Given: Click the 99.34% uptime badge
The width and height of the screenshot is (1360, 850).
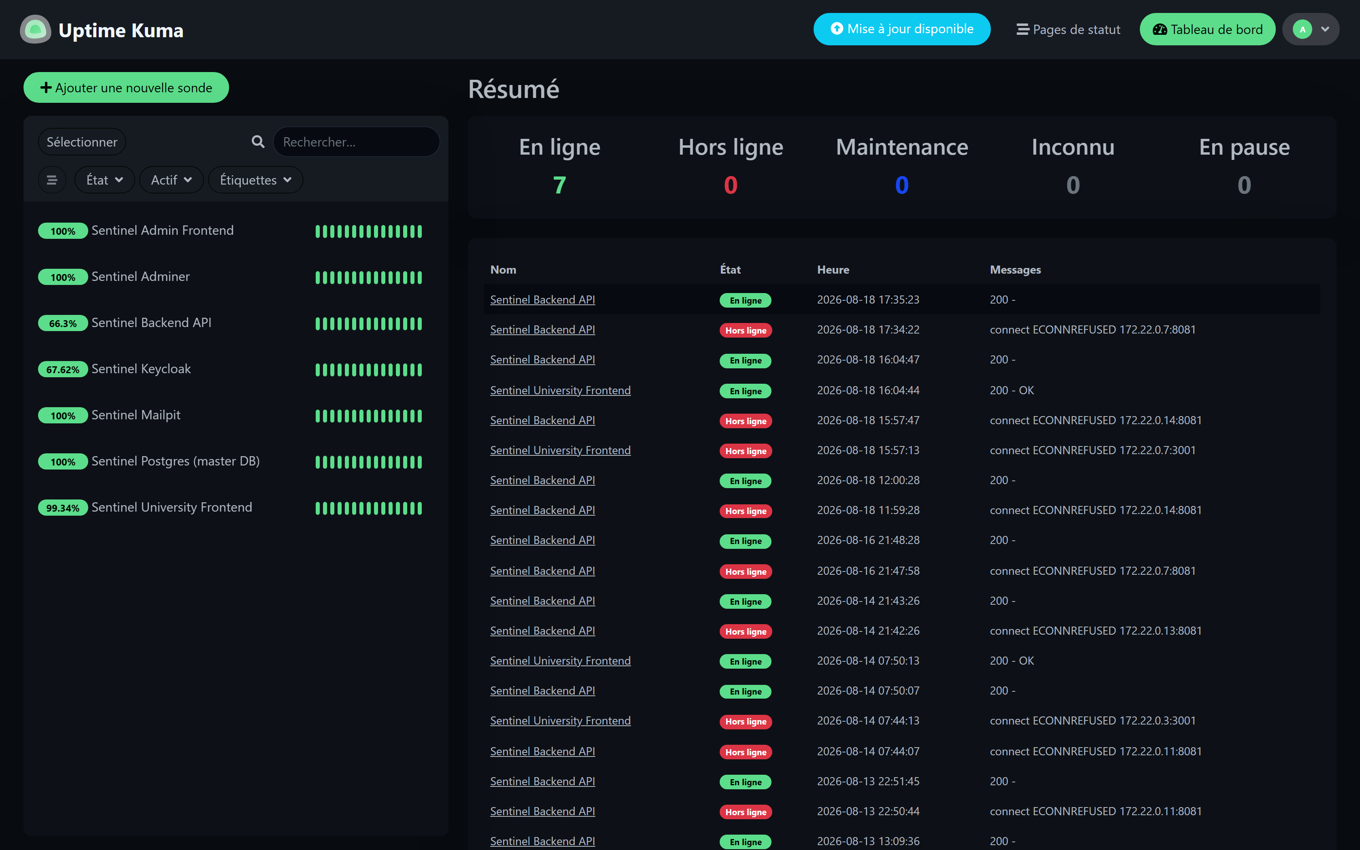Looking at the screenshot, I should coord(63,508).
